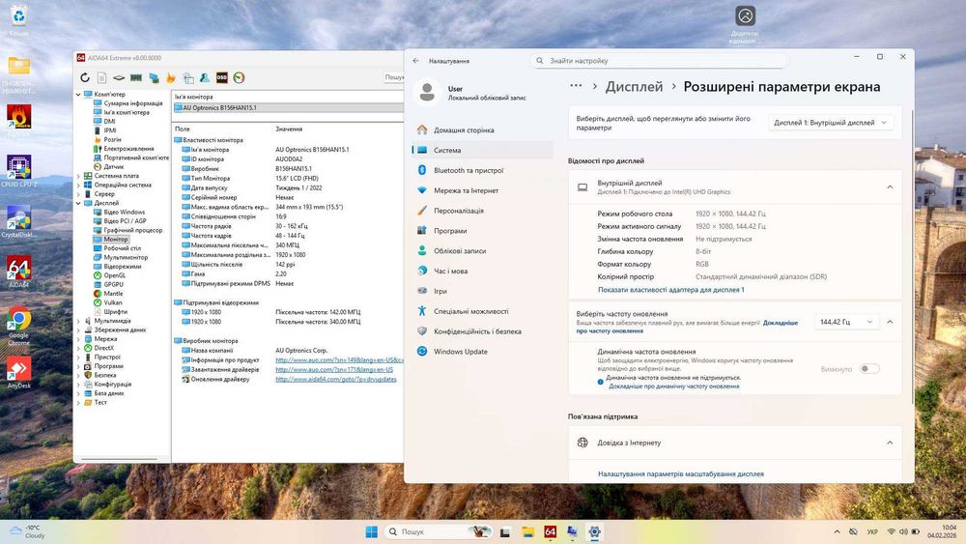Show hidden icons chevron in system tray

click(x=837, y=531)
